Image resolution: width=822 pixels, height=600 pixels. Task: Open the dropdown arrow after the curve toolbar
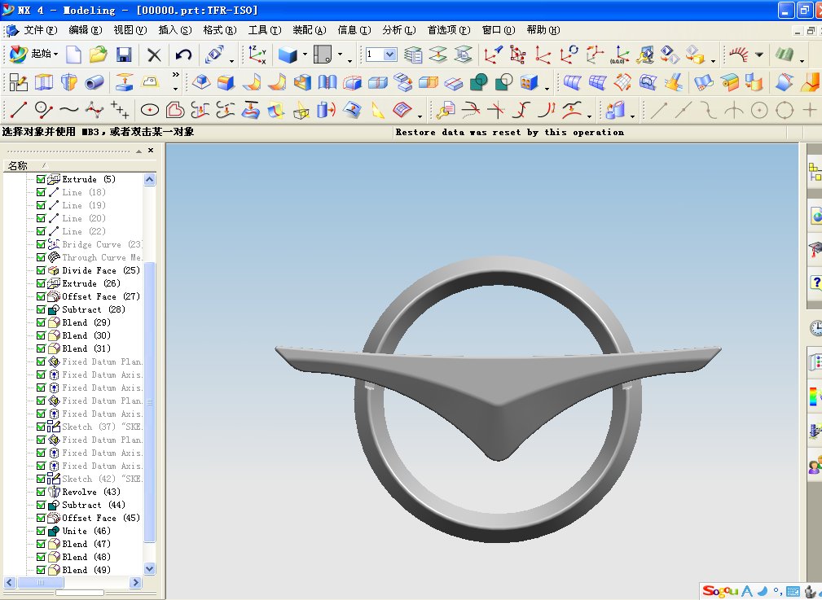click(420, 116)
